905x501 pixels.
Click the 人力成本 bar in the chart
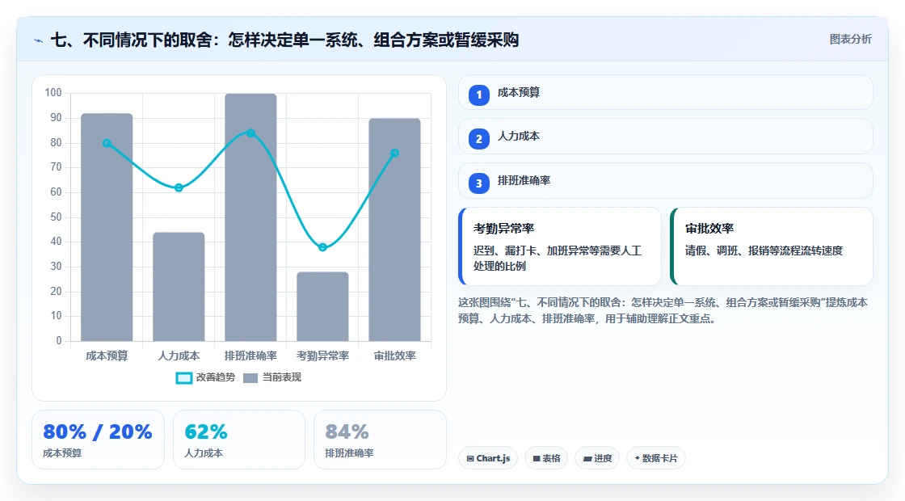click(x=179, y=286)
